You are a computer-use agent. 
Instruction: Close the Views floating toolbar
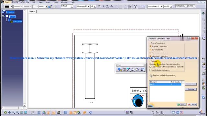tap(144, 65)
